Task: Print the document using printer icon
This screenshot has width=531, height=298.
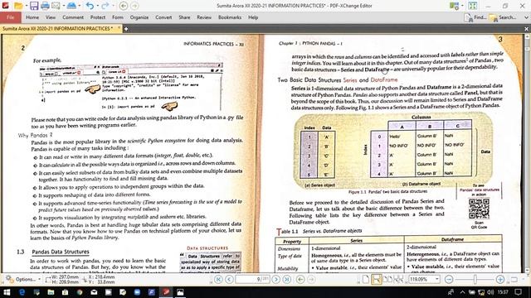Action: click(45, 6)
